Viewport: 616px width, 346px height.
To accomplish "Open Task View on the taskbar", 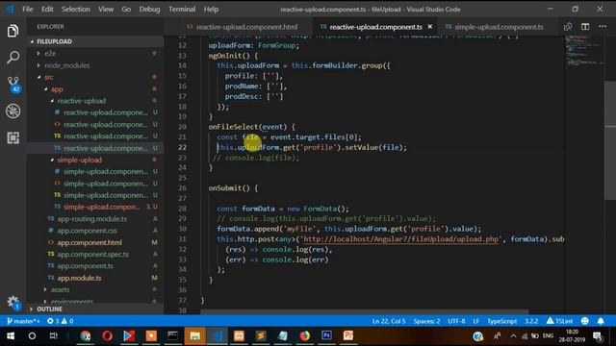I will point(54,335).
